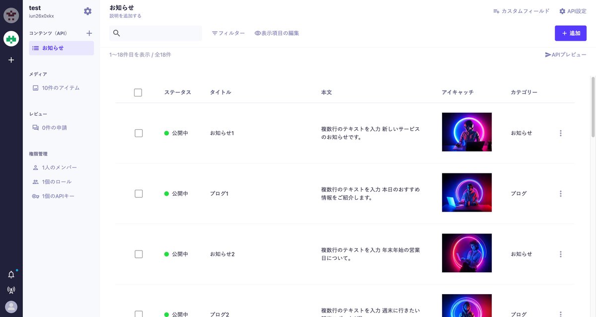Viewport: 596px width, 317px height.
Task: Open API設定
Action: (573, 11)
